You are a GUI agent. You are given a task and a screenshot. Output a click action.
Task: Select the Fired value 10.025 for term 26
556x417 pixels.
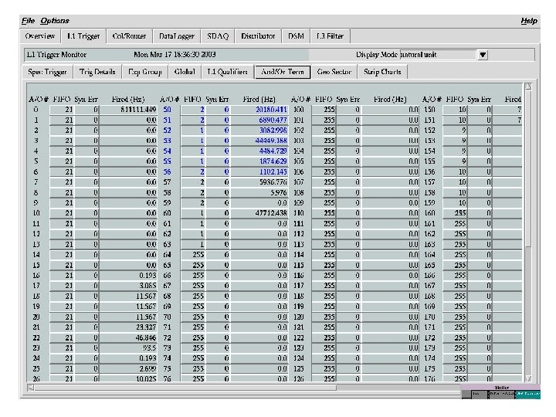tap(128, 378)
